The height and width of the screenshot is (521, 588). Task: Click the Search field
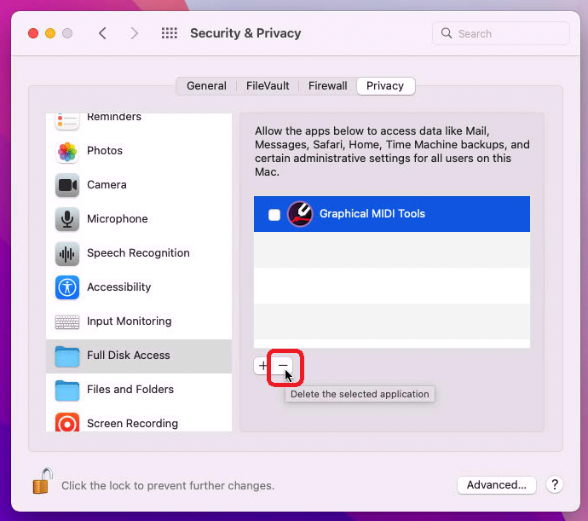(501, 34)
